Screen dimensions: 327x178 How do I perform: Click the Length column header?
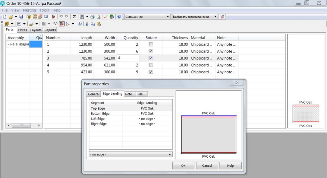pos(82,38)
